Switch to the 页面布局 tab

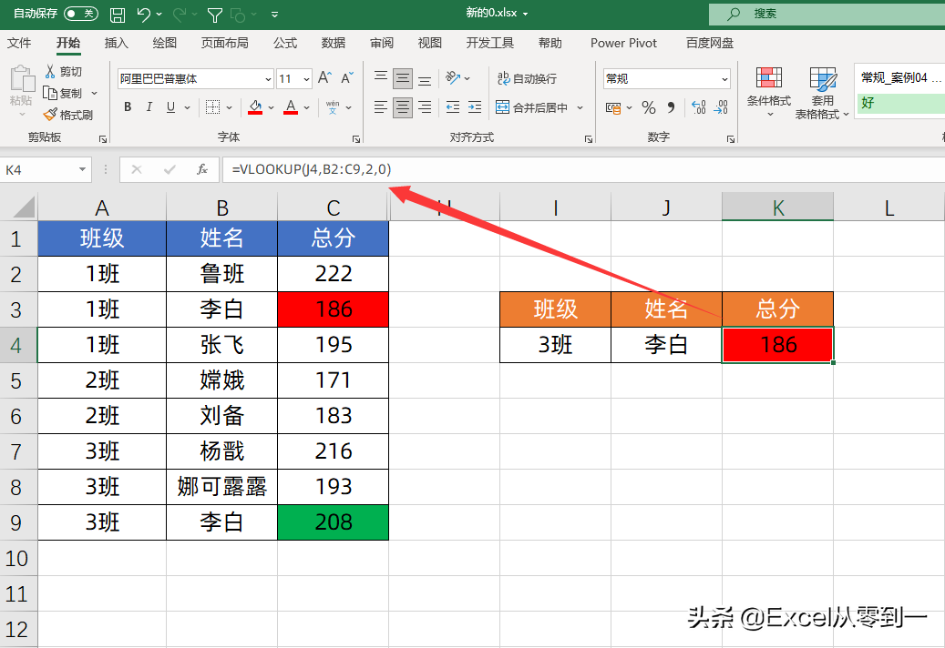point(225,43)
